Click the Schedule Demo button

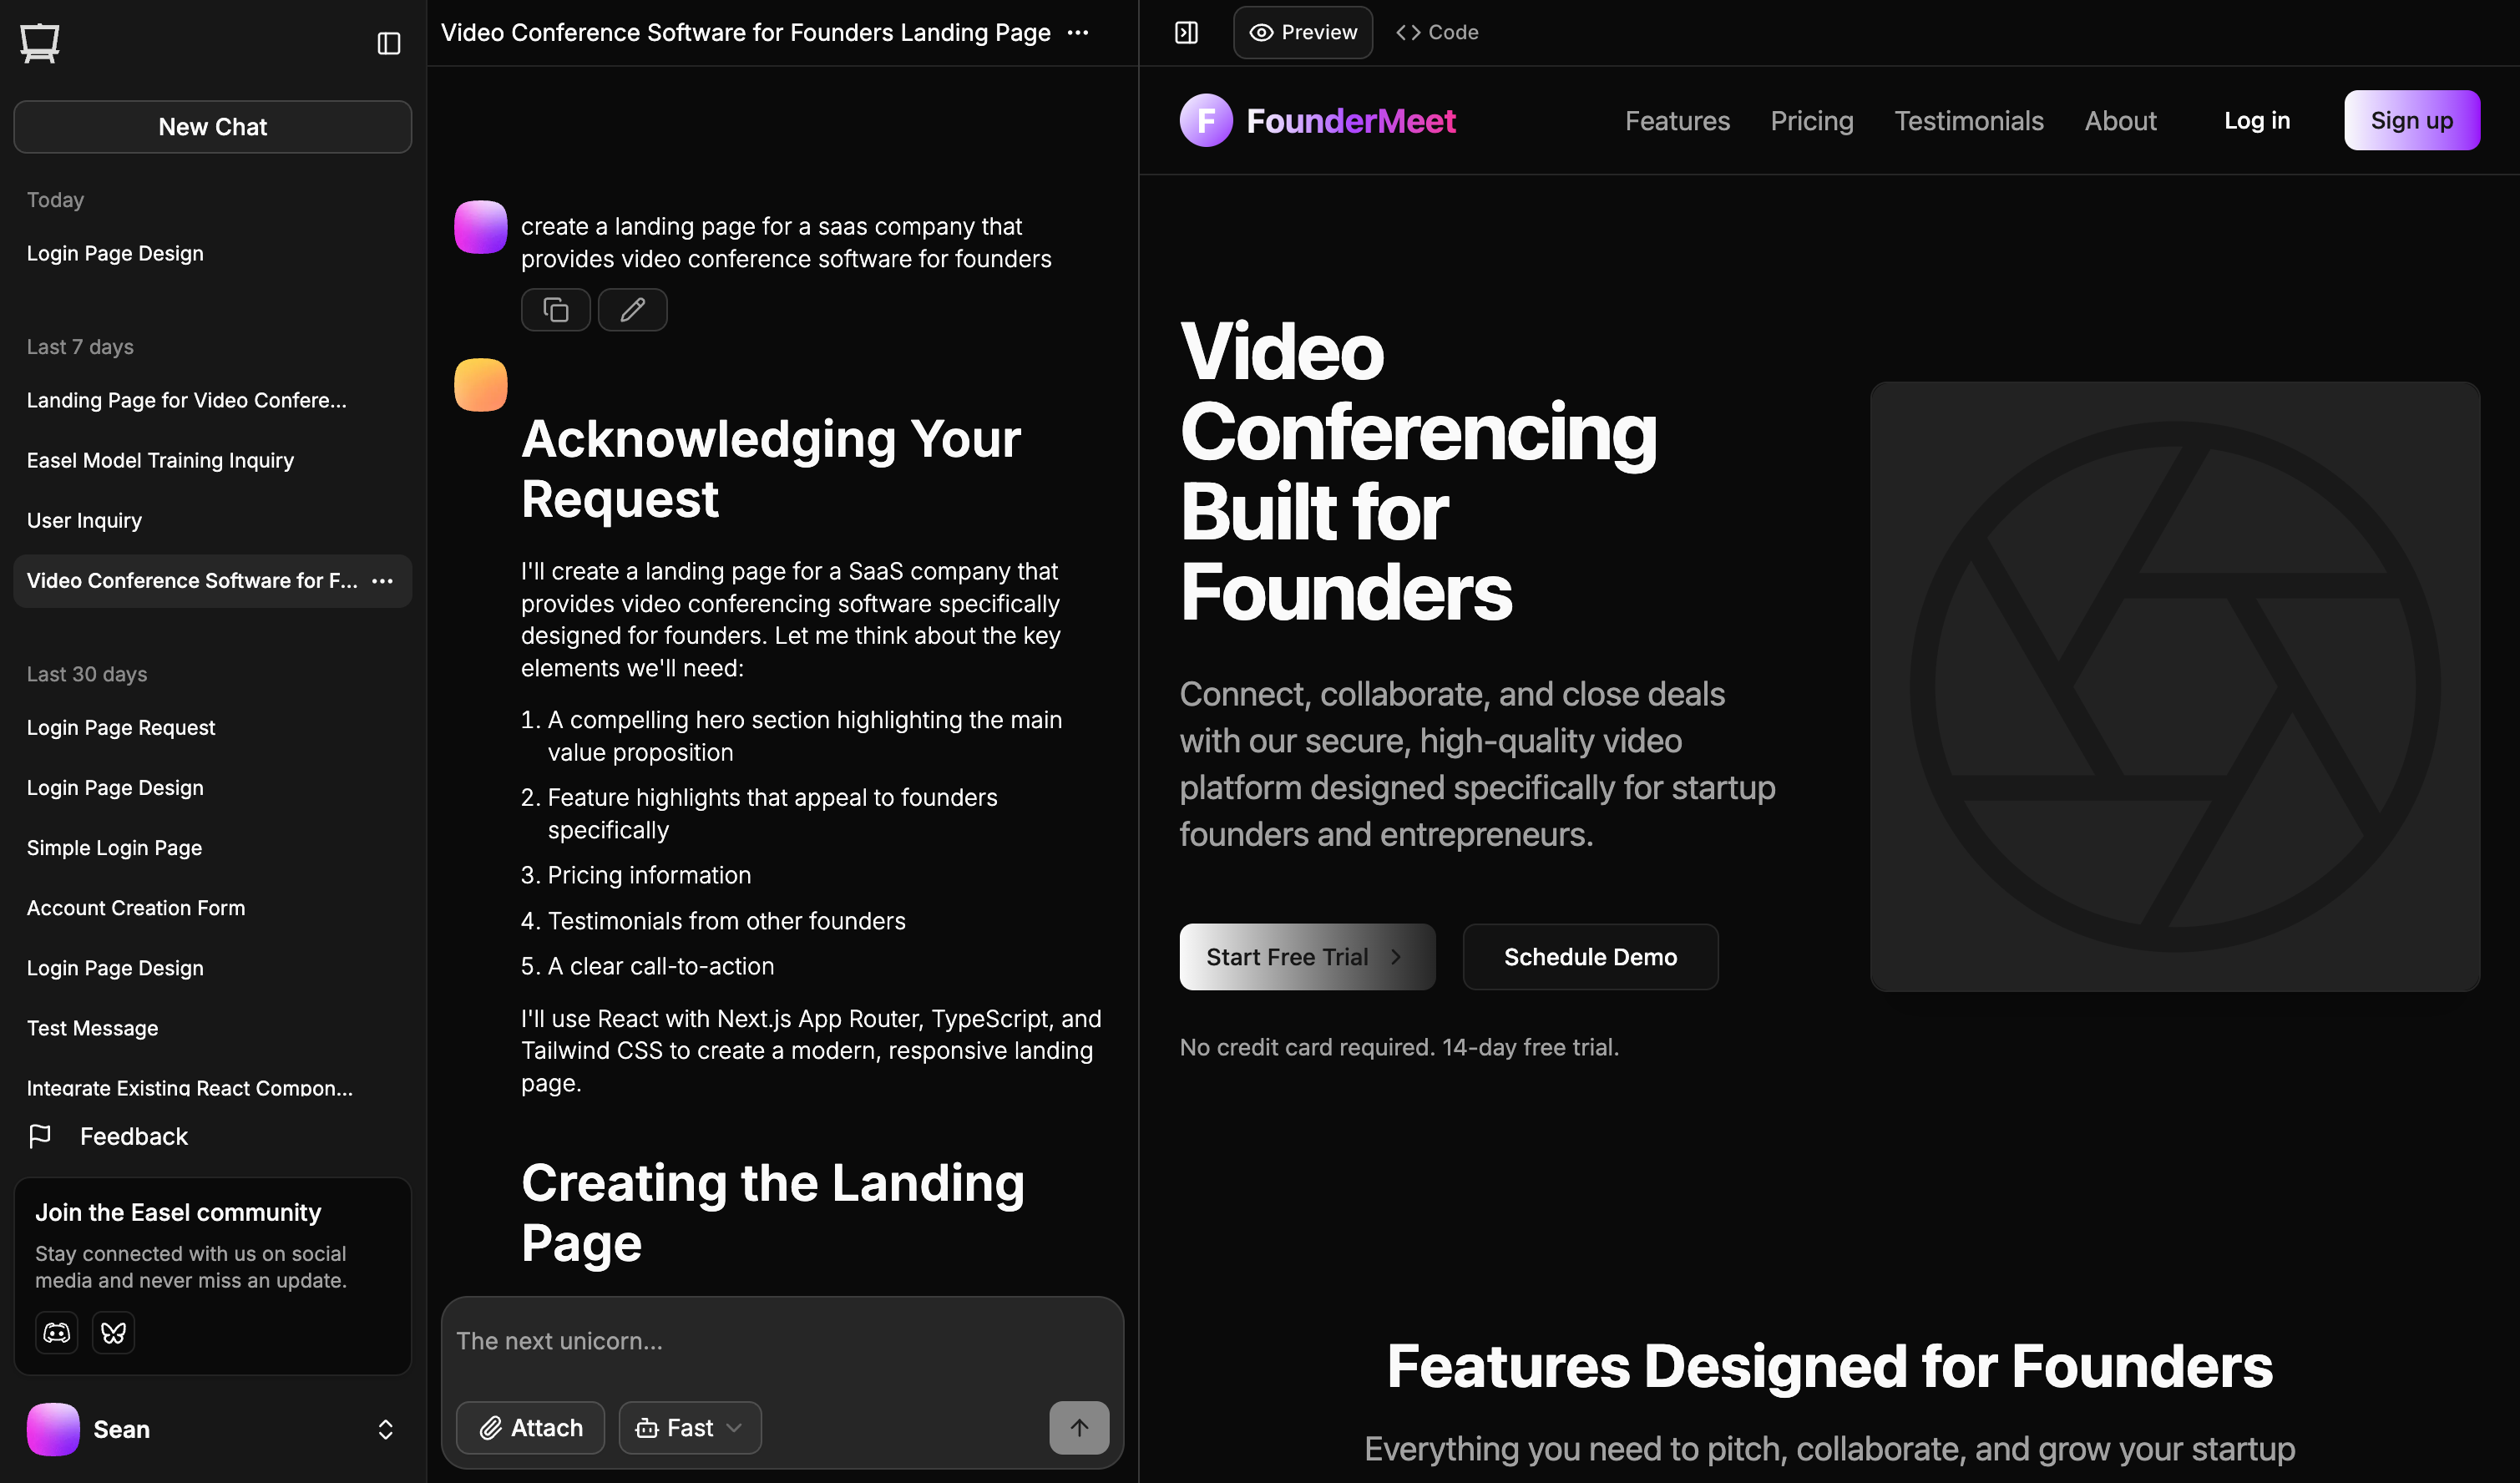[x=1590, y=957]
